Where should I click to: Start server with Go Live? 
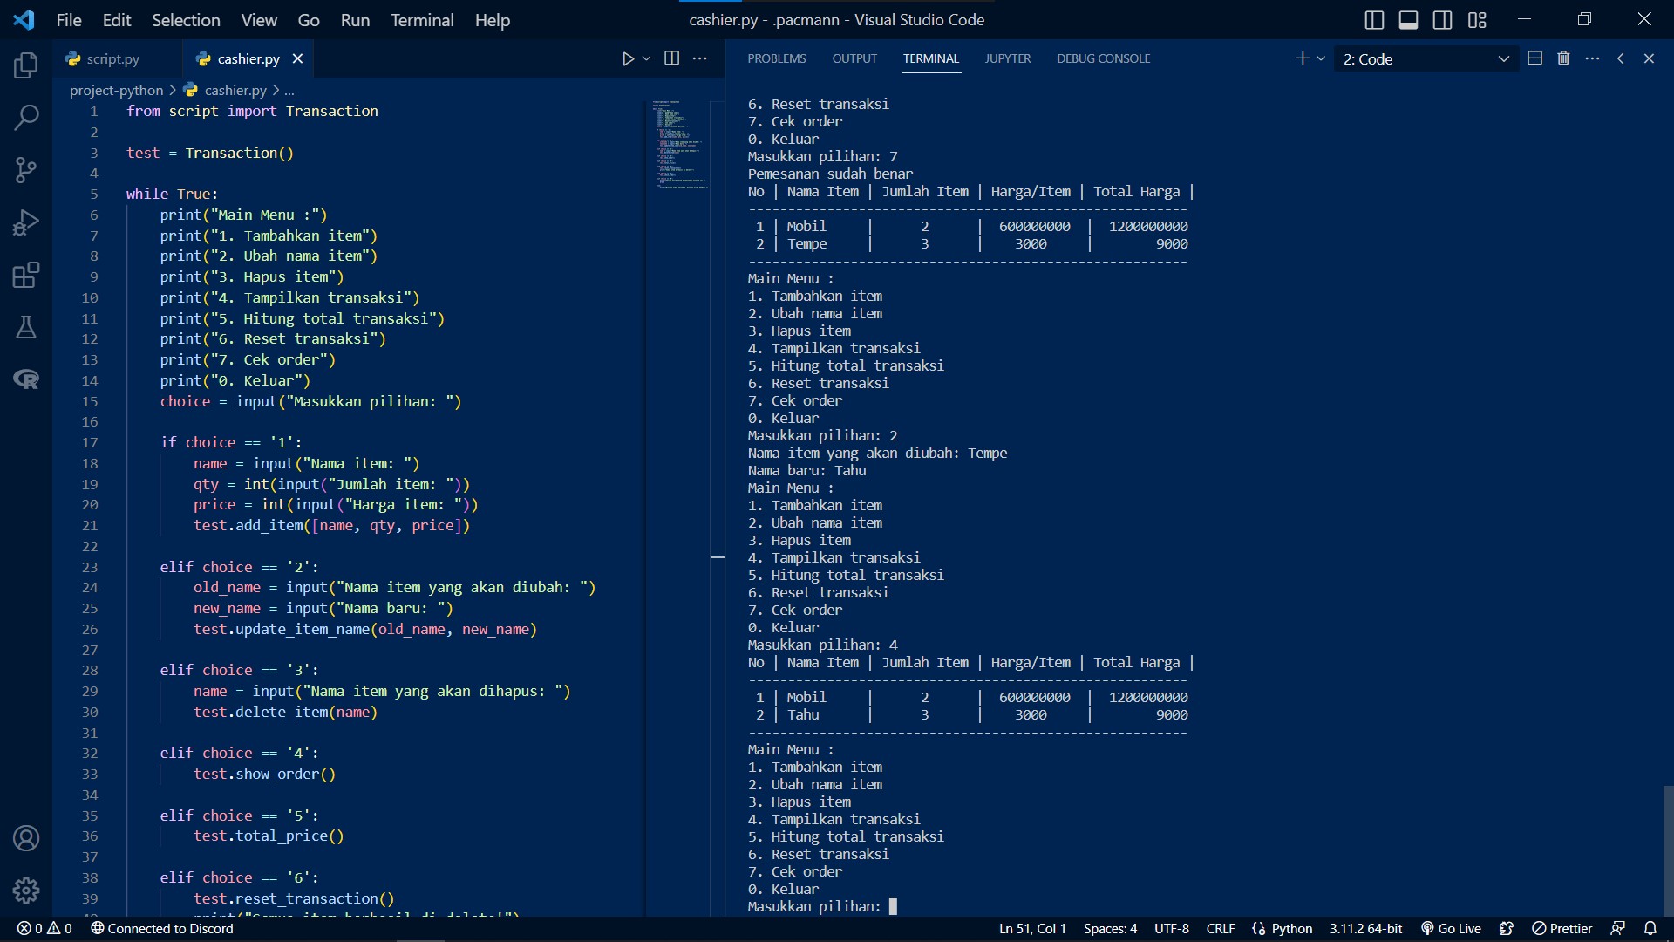click(1450, 928)
